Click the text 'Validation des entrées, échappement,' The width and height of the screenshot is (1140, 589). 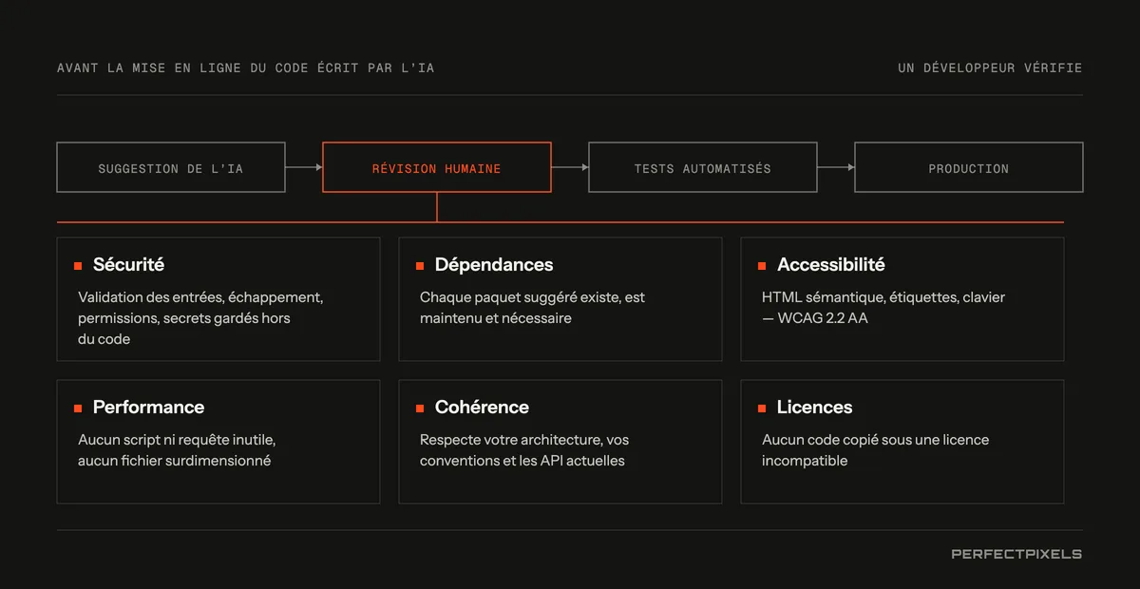tap(200, 297)
